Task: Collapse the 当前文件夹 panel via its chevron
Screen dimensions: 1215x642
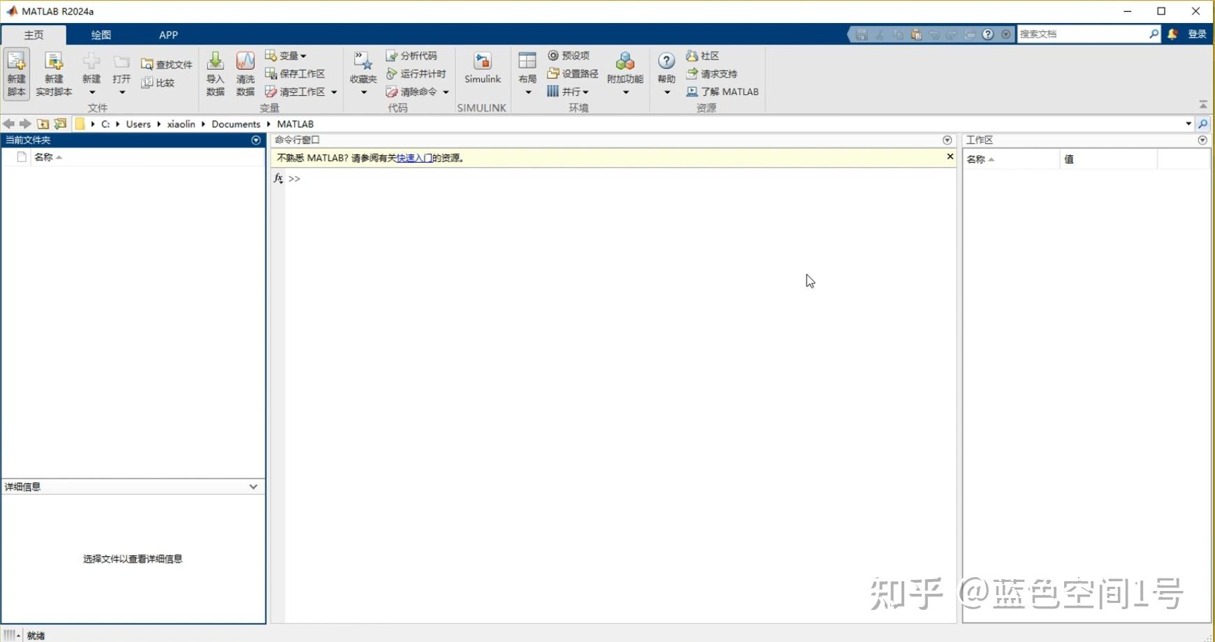Action: [x=256, y=140]
